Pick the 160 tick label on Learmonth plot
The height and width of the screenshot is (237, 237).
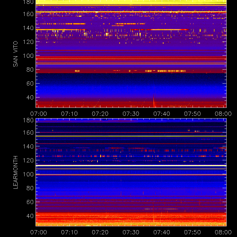coord(28,132)
